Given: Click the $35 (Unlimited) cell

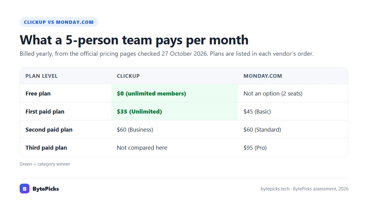Looking at the screenshot, I should click(174, 111).
